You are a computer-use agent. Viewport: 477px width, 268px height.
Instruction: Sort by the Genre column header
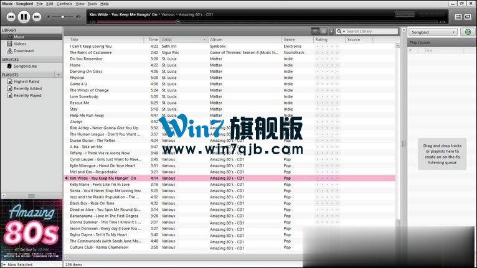(298, 40)
